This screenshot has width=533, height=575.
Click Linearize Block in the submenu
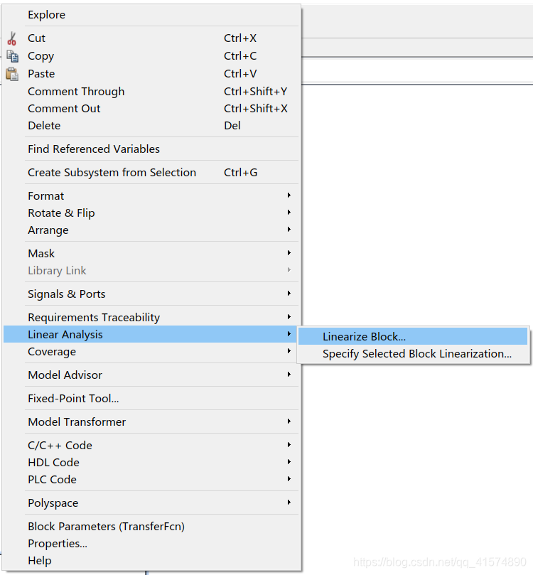pyautogui.click(x=413, y=337)
